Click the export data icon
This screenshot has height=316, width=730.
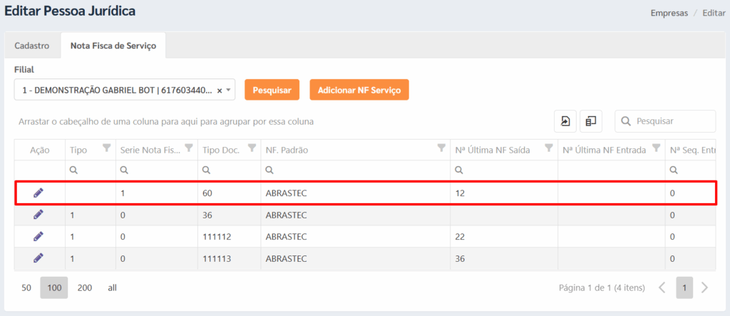point(565,121)
